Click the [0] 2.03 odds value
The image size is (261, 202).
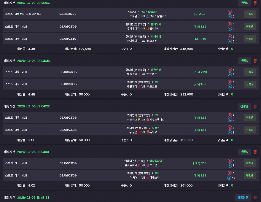pyautogui.click(x=200, y=14)
